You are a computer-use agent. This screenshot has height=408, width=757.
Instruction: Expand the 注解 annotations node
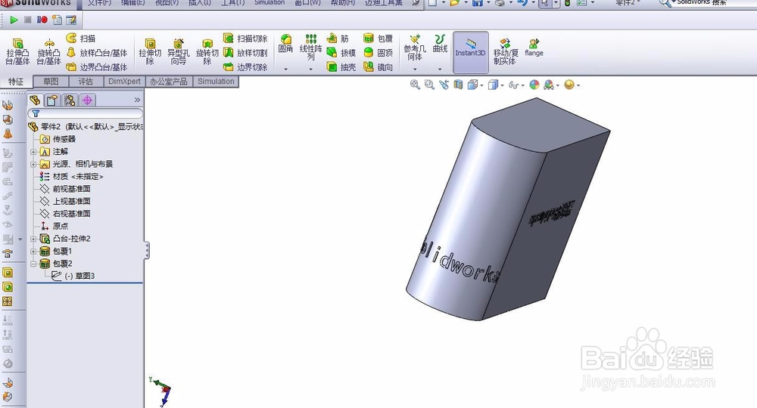pyautogui.click(x=33, y=152)
